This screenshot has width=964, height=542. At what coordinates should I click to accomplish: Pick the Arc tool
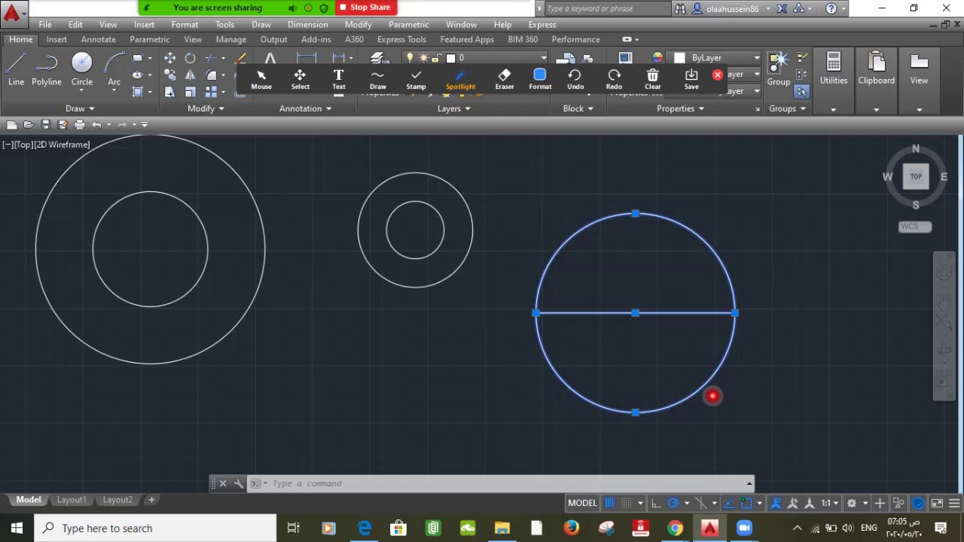[114, 69]
